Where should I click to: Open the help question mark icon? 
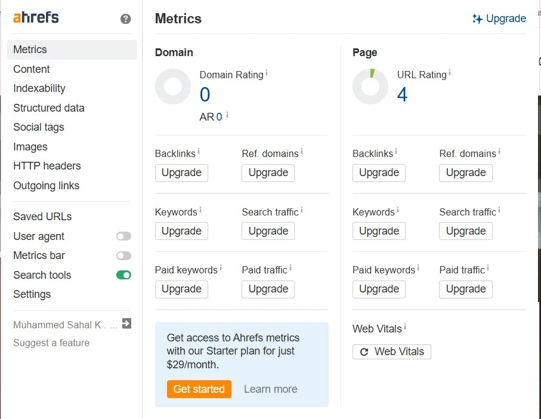click(125, 19)
